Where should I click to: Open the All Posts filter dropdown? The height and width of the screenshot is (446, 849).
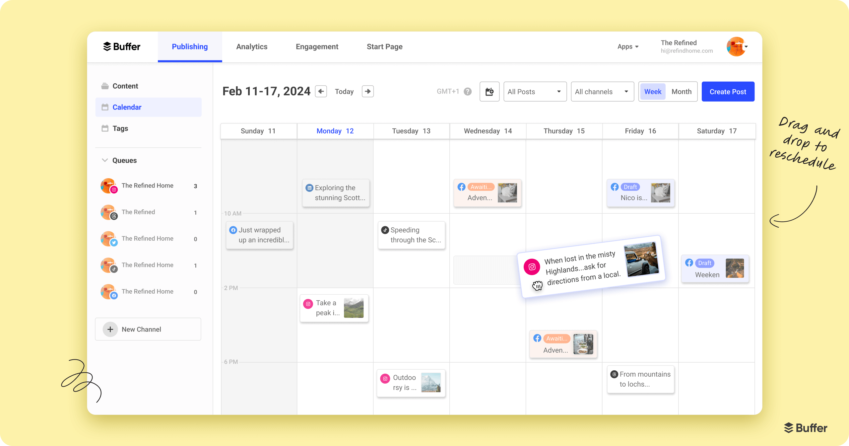pyautogui.click(x=535, y=91)
